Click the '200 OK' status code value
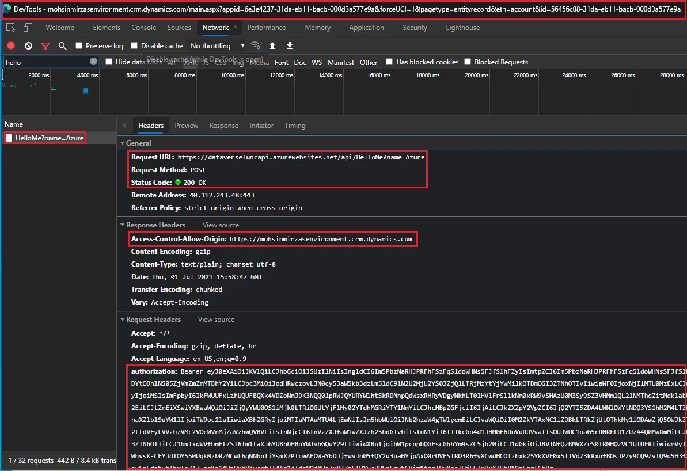Image resolution: width=687 pixels, height=471 pixels. pos(195,183)
